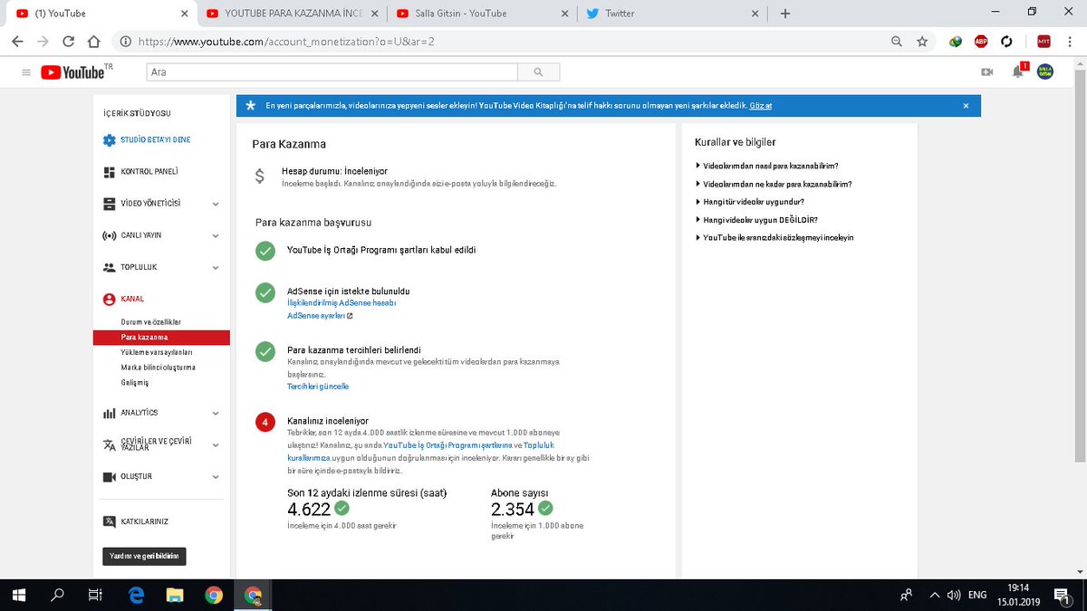Select the Para kazanma sidebar item

click(161, 338)
